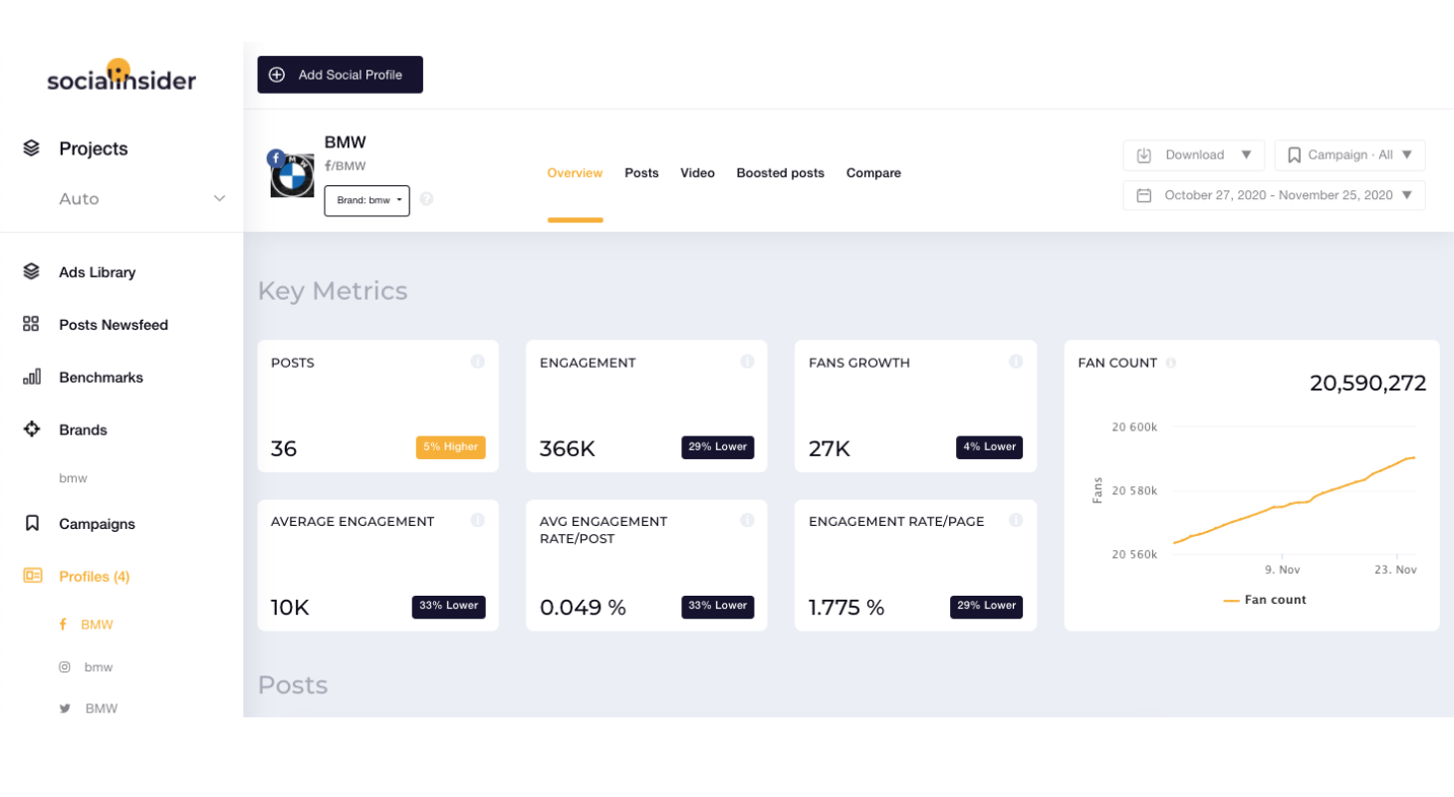
Task: Open the Compare tab
Action: [x=873, y=173]
